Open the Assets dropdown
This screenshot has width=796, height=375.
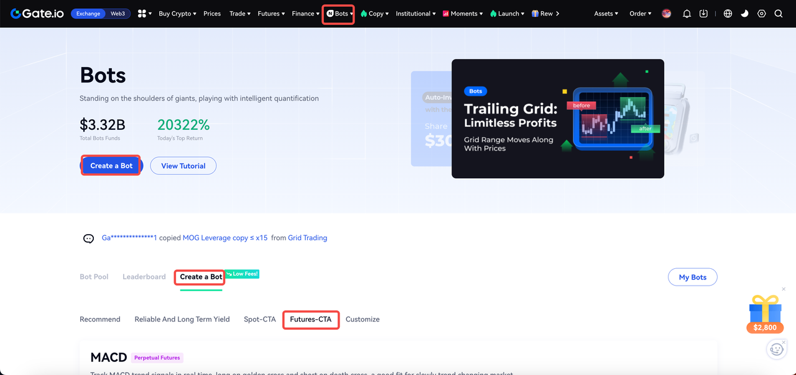pos(606,14)
